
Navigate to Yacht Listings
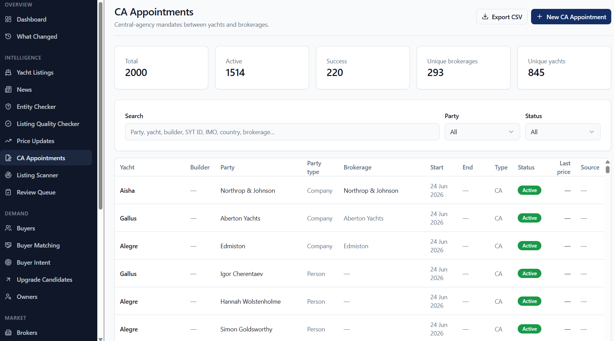pos(46,72)
